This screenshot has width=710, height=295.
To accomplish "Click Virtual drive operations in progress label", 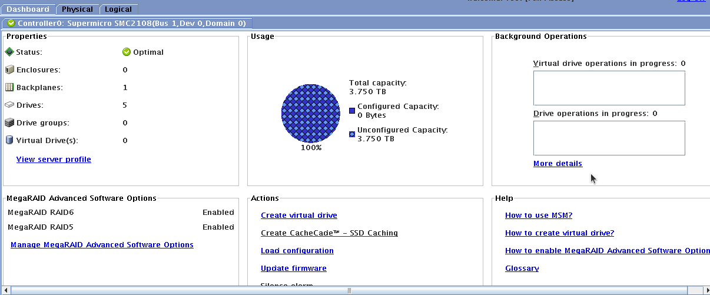I will pyautogui.click(x=609, y=63).
